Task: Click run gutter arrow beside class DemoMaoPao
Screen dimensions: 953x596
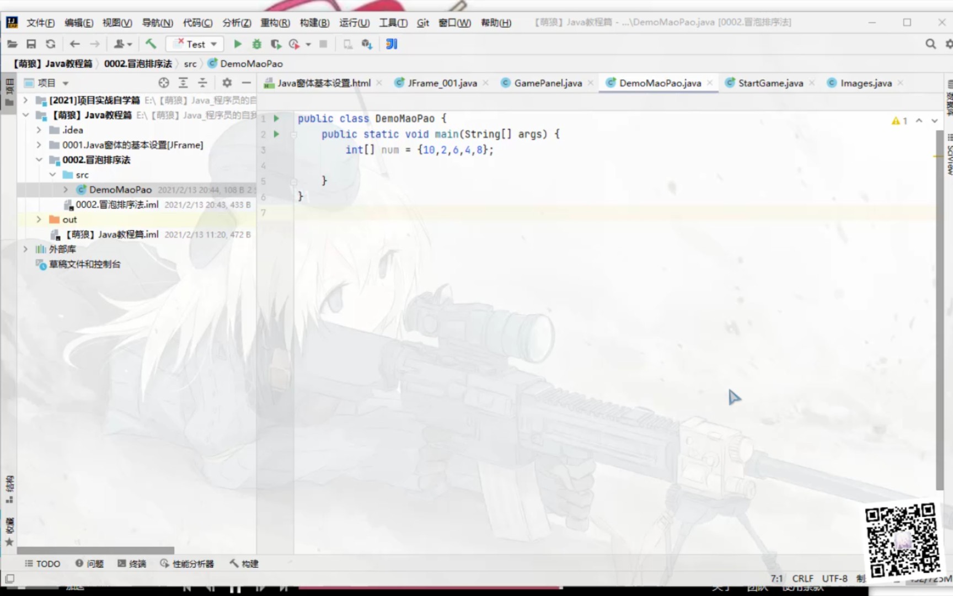Action: click(276, 118)
